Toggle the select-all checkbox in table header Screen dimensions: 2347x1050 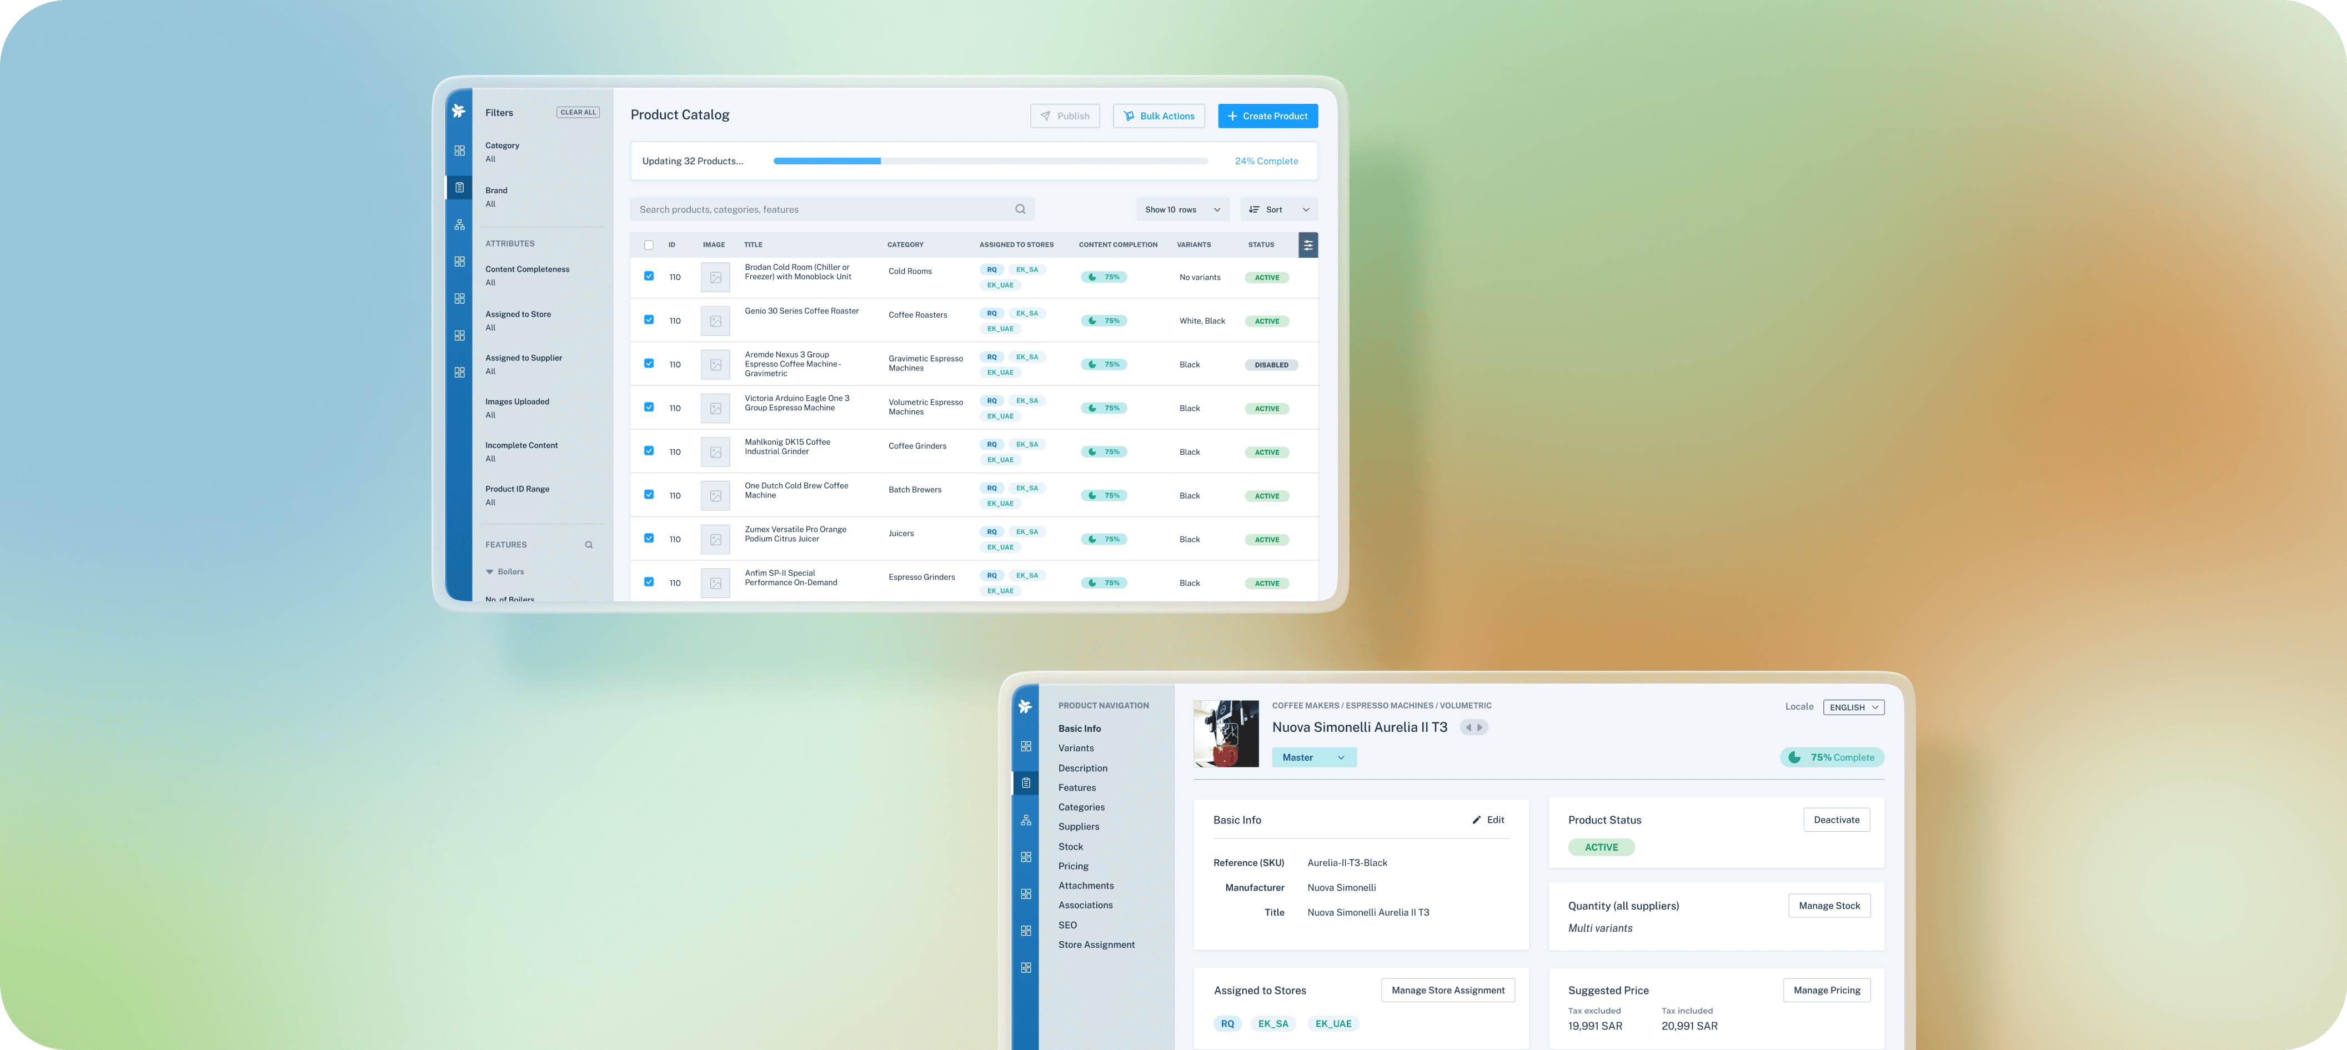click(x=649, y=245)
